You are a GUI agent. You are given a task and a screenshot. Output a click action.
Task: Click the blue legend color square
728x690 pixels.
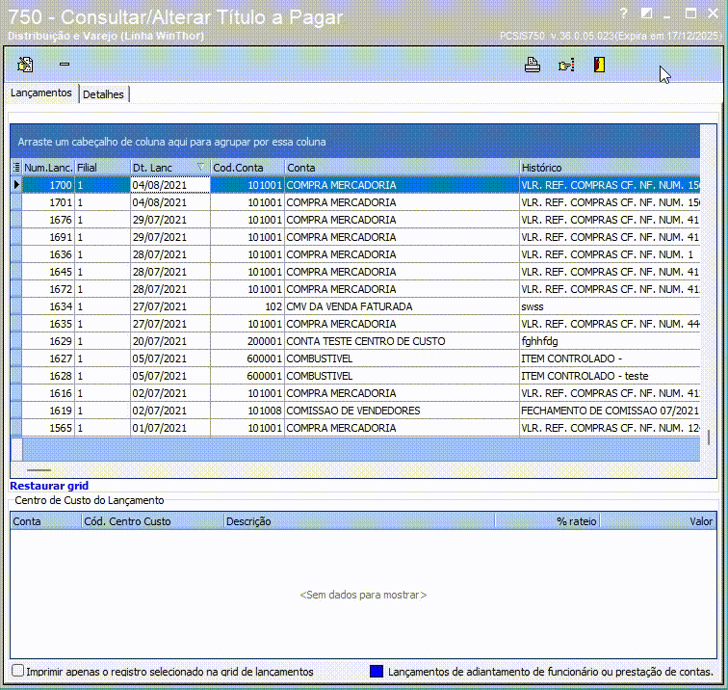point(377,671)
